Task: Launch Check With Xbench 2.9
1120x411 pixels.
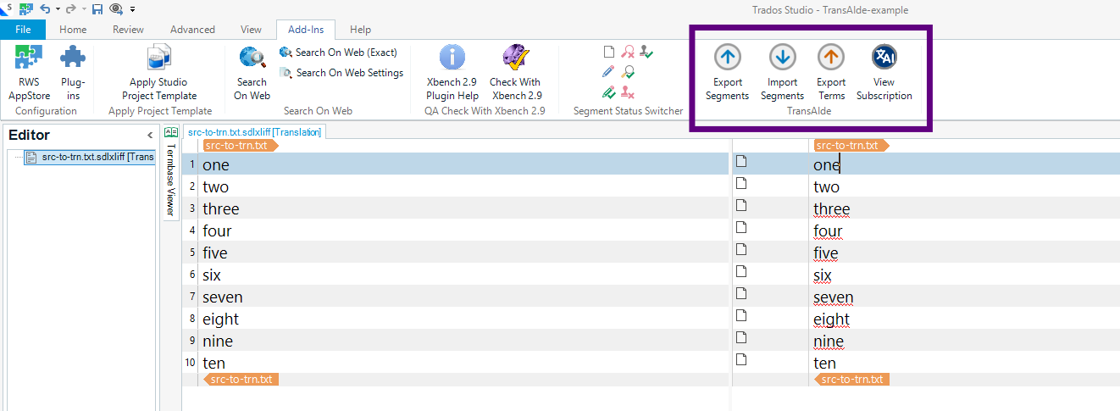Action: [x=515, y=58]
